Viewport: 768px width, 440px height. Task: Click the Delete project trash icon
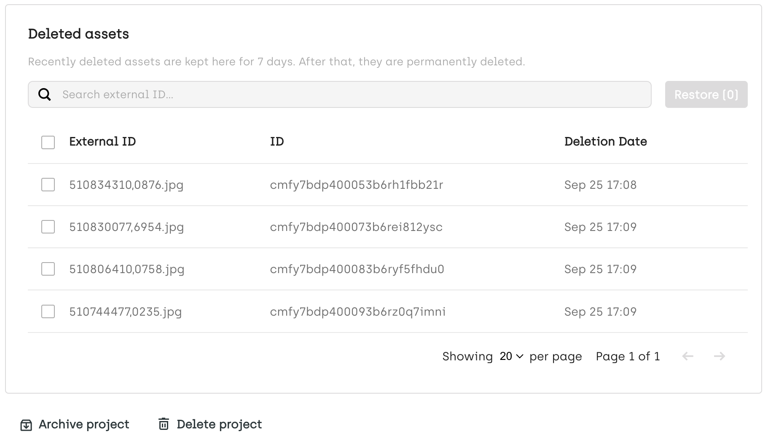(x=164, y=424)
